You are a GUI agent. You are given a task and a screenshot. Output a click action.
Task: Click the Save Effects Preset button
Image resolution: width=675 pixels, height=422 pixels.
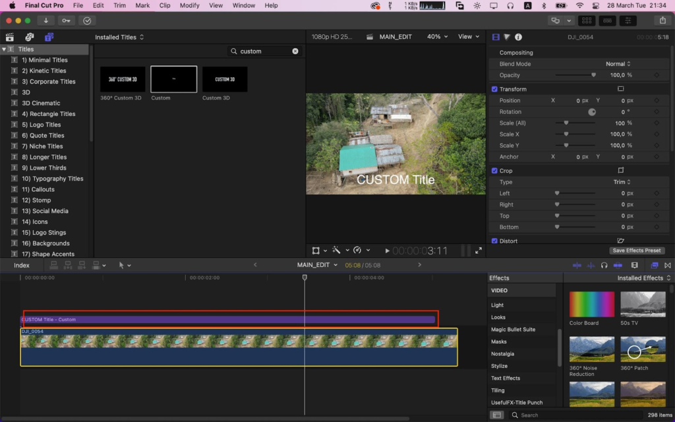tap(637, 250)
